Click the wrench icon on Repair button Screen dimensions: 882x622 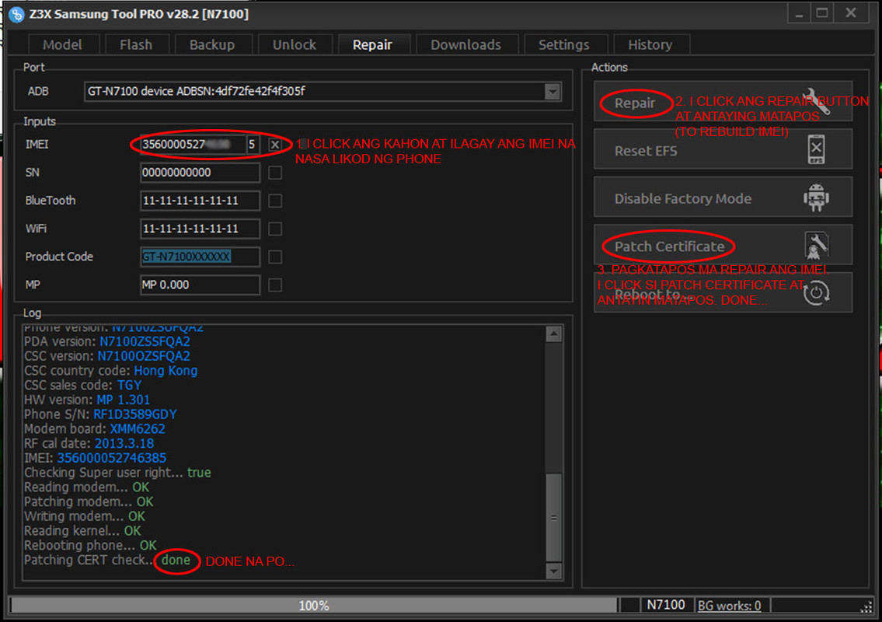tap(816, 101)
